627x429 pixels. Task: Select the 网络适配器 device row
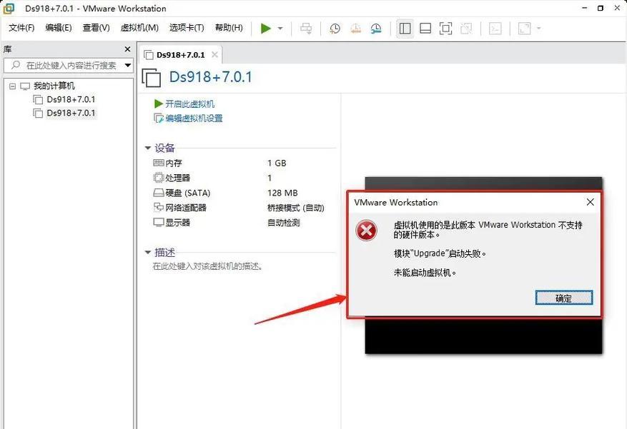tap(186, 208)
